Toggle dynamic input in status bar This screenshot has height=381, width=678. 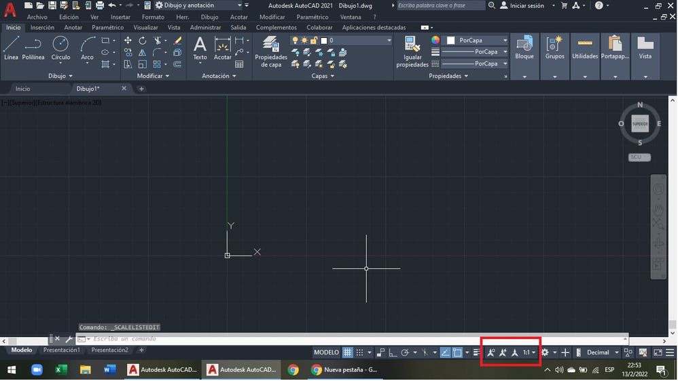(x=380, y=353)
